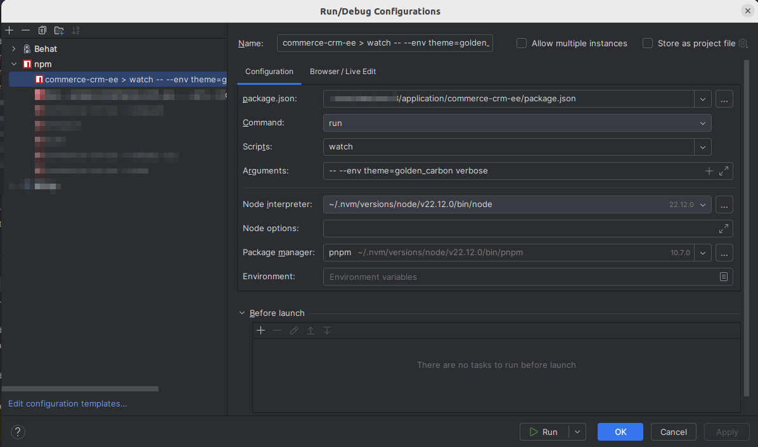
Task: Open Store as project file settings gear
Action: pyautogui.click(x=743, y=44)
